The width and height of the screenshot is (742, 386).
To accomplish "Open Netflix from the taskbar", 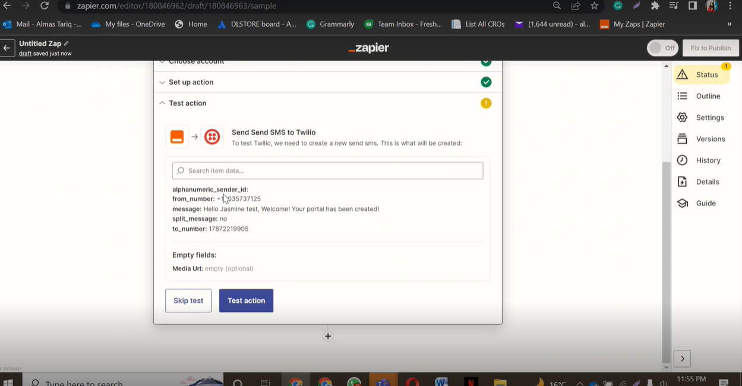I will tap(471, 382).
